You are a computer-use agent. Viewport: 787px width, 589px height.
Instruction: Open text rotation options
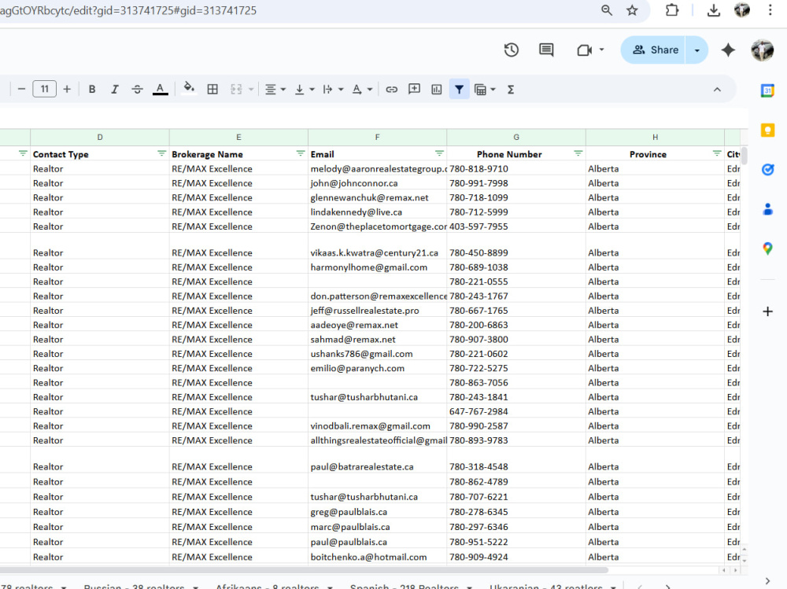point(362,90)
